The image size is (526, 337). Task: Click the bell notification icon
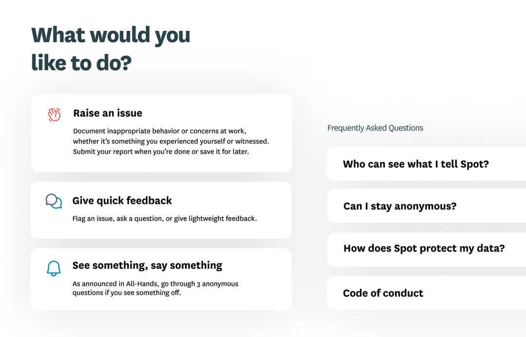tap(54, 268)
